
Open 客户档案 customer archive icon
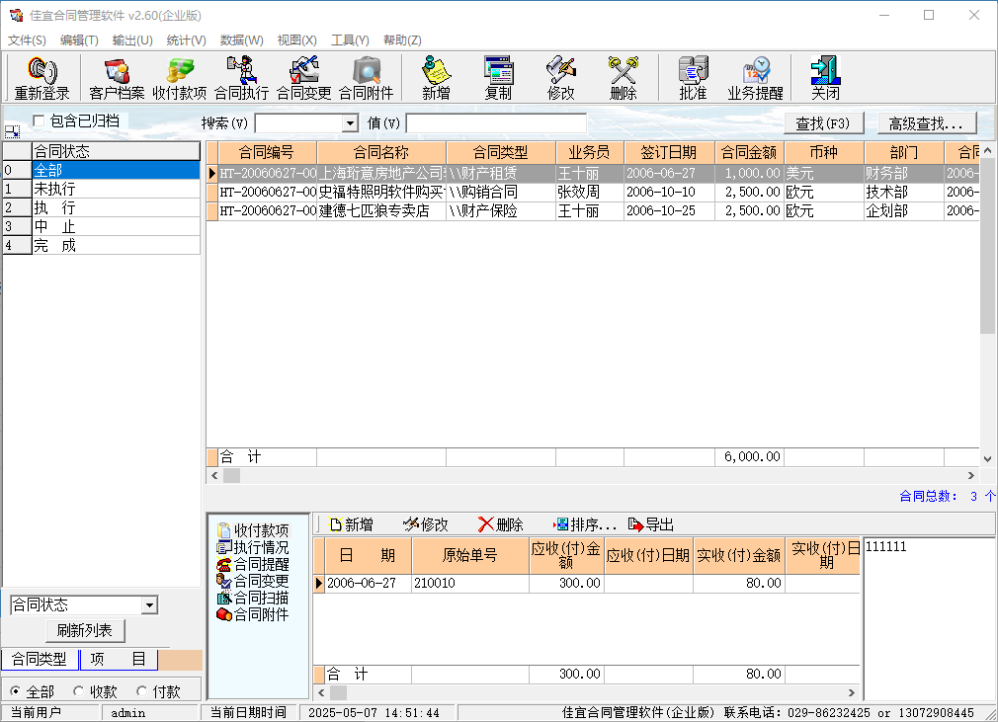(117, 78)
